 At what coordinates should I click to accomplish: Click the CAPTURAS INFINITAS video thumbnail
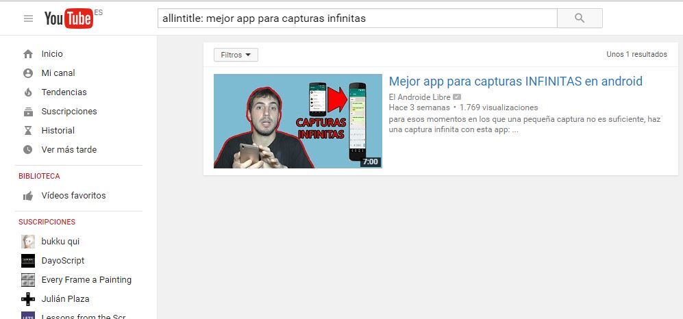(x=297, y=120)
